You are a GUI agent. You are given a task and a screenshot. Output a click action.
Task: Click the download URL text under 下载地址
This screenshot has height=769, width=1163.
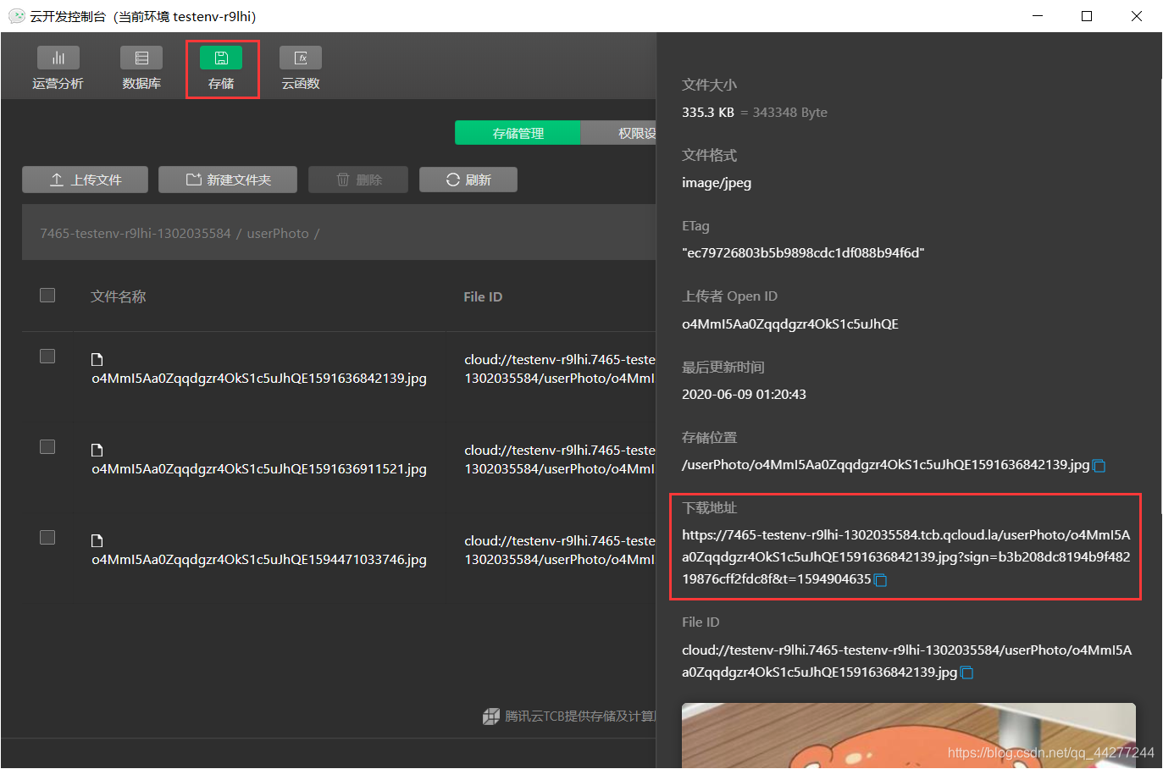(x=905, y=557)
